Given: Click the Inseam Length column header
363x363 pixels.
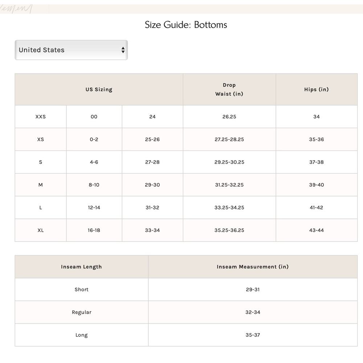Looking at the screenshot, I should (x=81, y=267).
